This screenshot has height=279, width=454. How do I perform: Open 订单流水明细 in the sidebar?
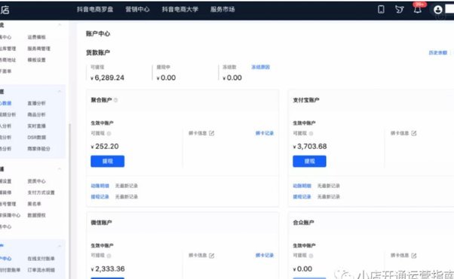point(41,270)
